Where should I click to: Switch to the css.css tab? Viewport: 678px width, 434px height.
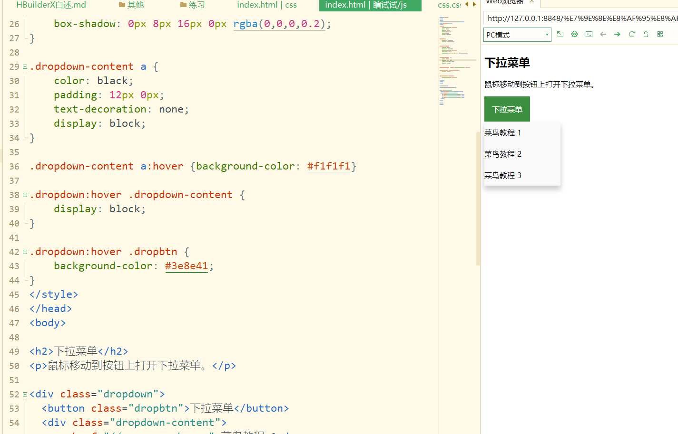pos(449,5)
